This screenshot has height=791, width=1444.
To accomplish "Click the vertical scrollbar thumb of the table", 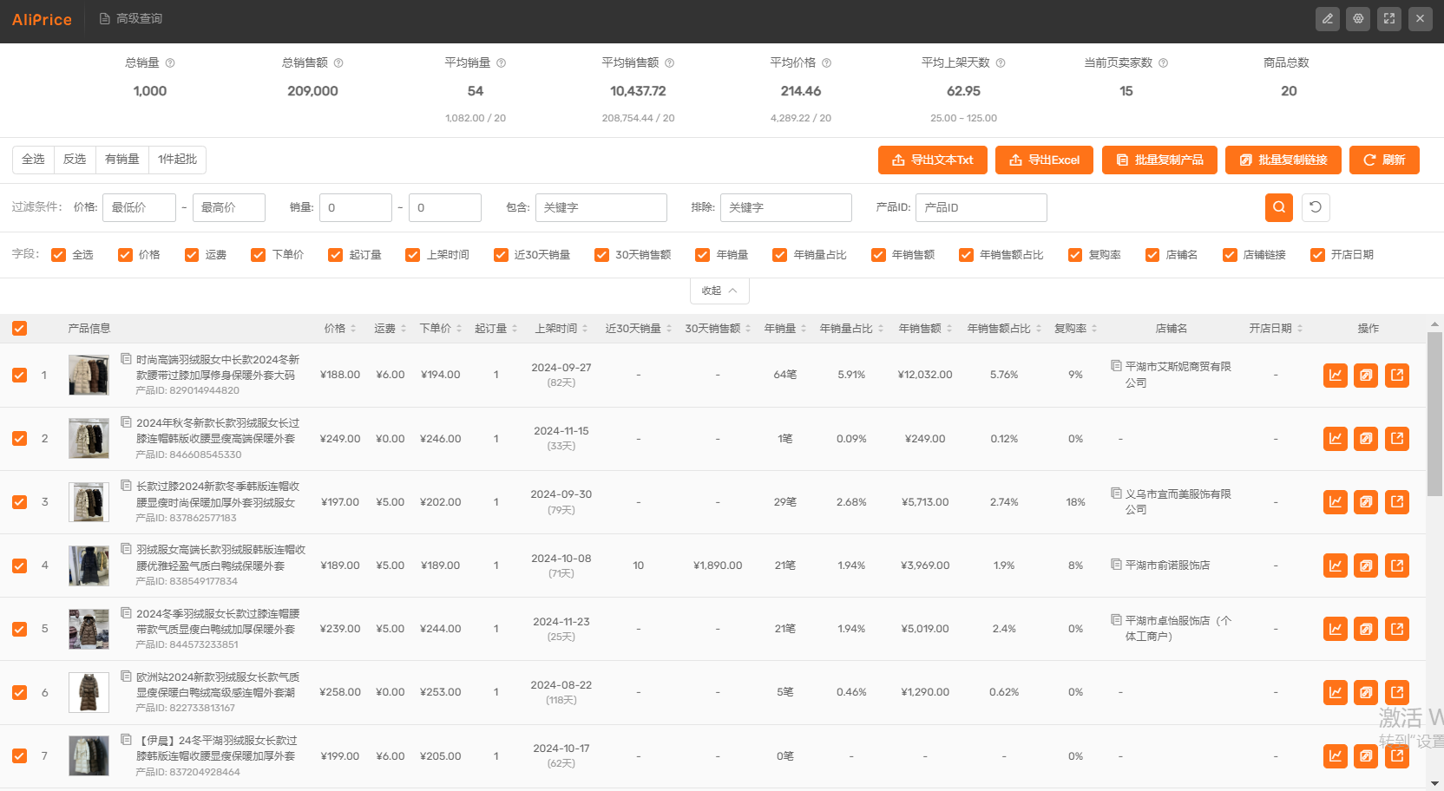I will tap(1434, 413).
